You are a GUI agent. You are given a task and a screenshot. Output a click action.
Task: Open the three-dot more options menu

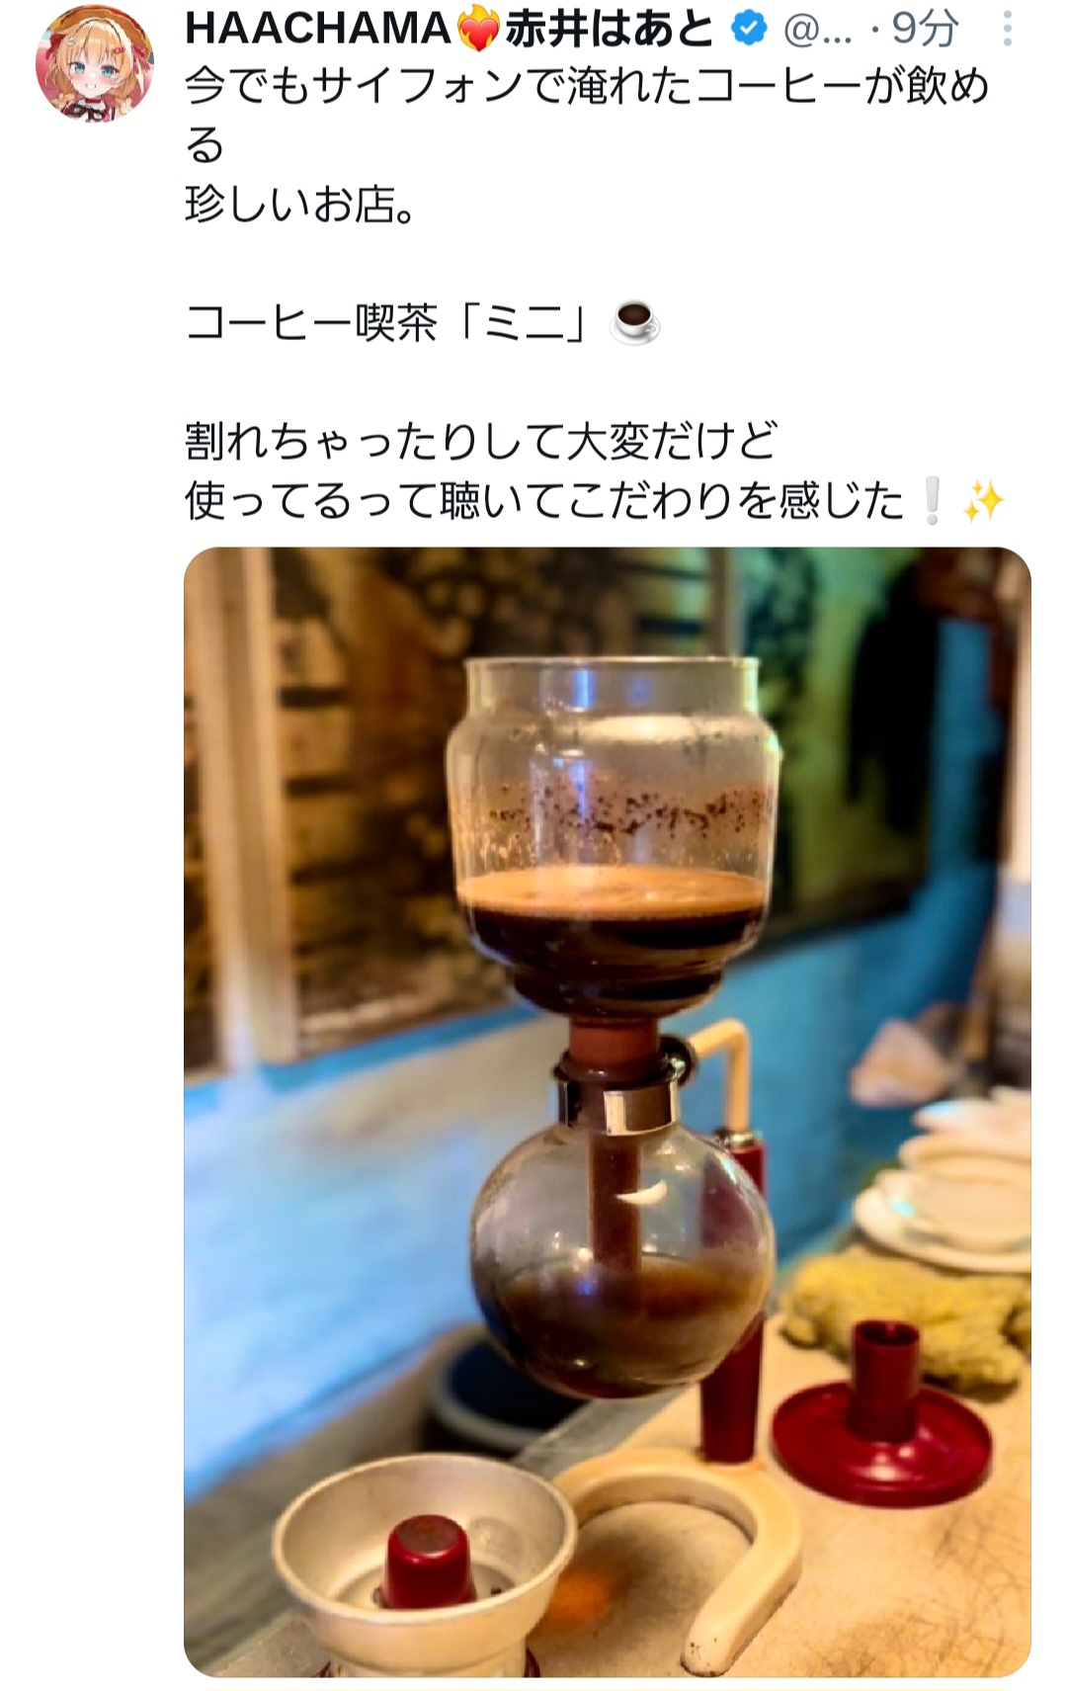[1007, 30]
